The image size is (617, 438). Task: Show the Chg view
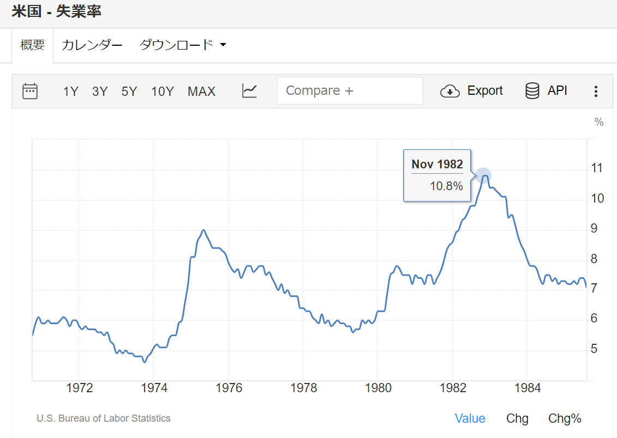coord(517,418)
